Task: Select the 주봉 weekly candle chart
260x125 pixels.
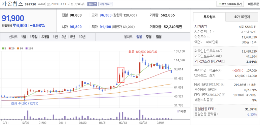Action: [x=149, y=37]
